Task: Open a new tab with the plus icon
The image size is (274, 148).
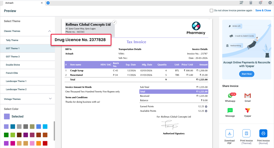Action: 48,3
